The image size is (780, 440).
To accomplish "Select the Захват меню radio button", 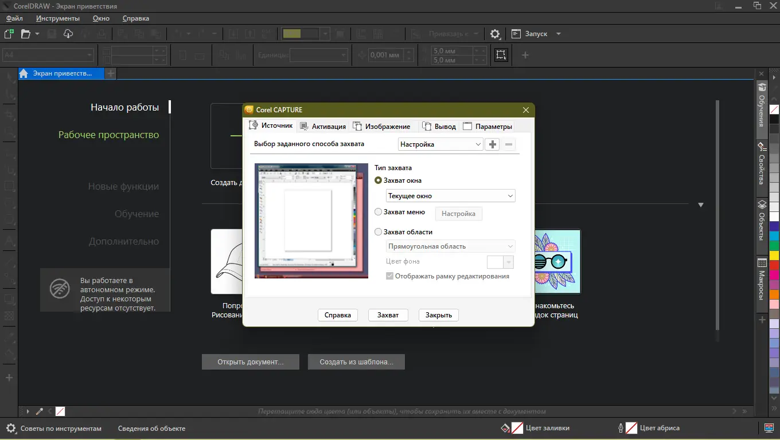I will tap(378, 212).
